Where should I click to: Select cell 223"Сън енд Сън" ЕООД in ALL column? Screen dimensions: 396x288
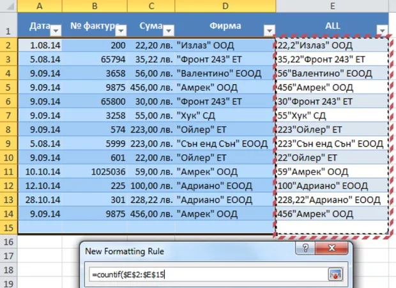pos(332,143)
